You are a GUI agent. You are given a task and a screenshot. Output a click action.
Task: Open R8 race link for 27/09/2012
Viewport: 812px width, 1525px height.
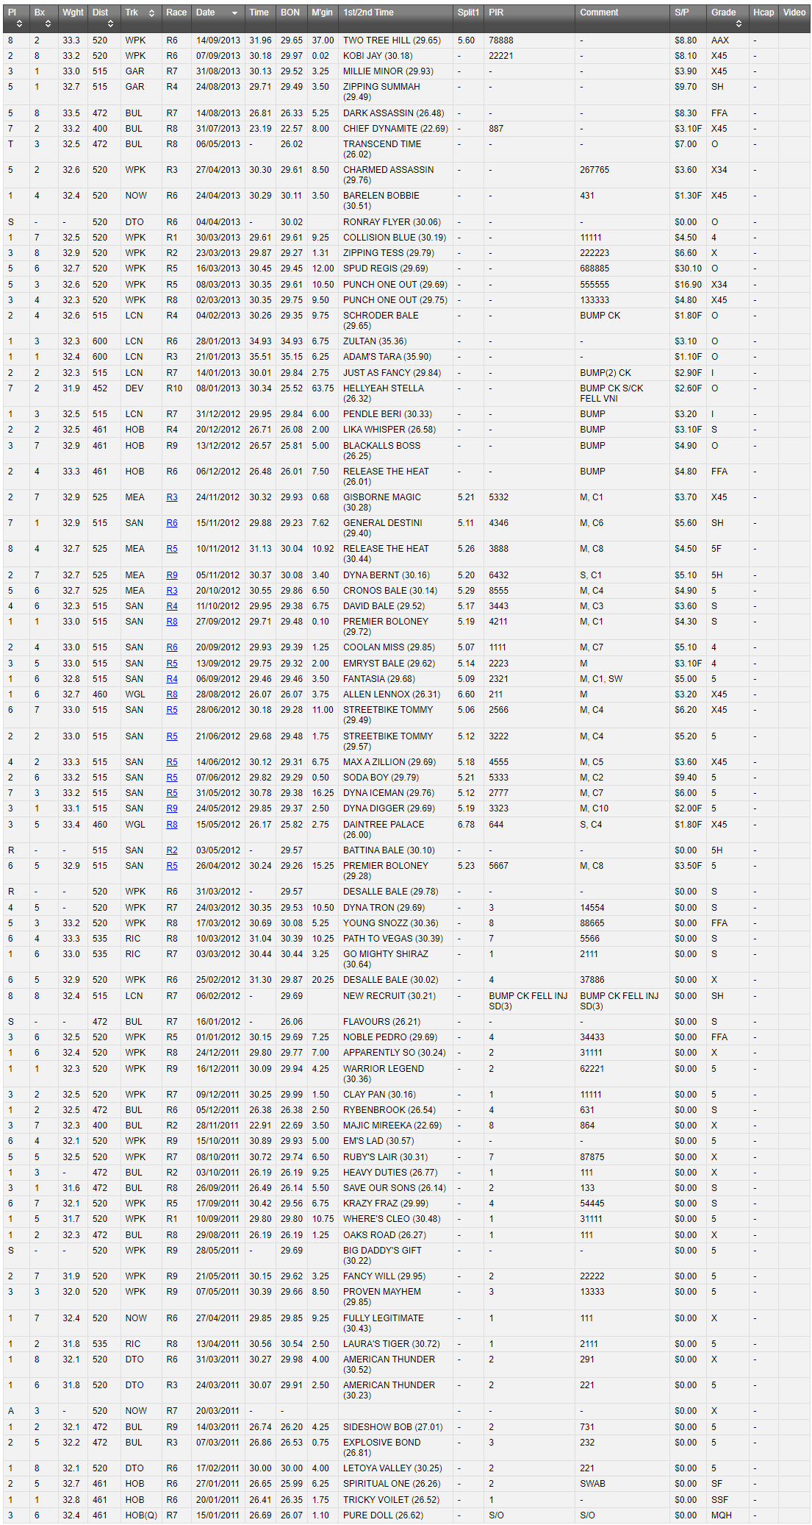[x=172, y=622]
